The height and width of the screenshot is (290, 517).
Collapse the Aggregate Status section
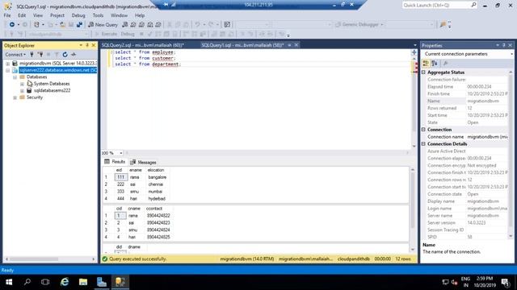(x=423, y=72)
